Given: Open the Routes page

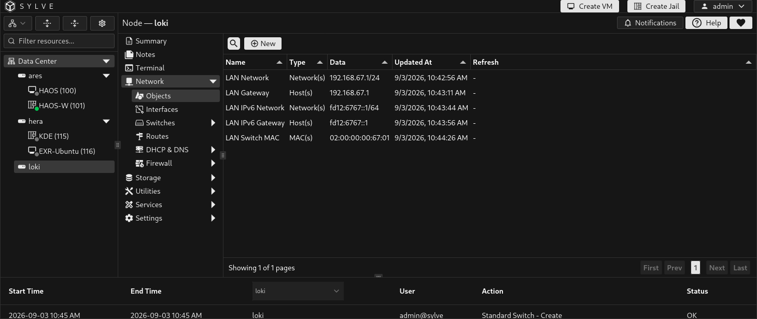Looking at the screenshot, I should (x=157, y=136).
